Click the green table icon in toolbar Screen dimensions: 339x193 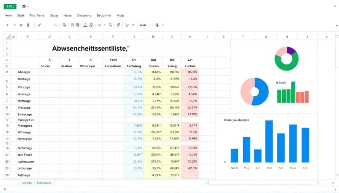coord(77,25)
